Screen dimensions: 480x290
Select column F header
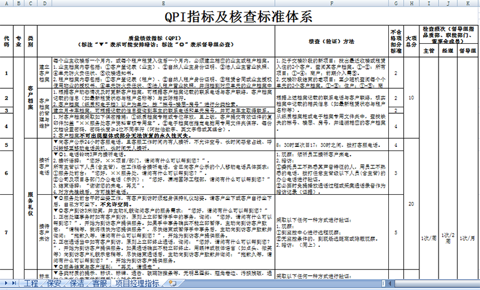tap(332, 4)
